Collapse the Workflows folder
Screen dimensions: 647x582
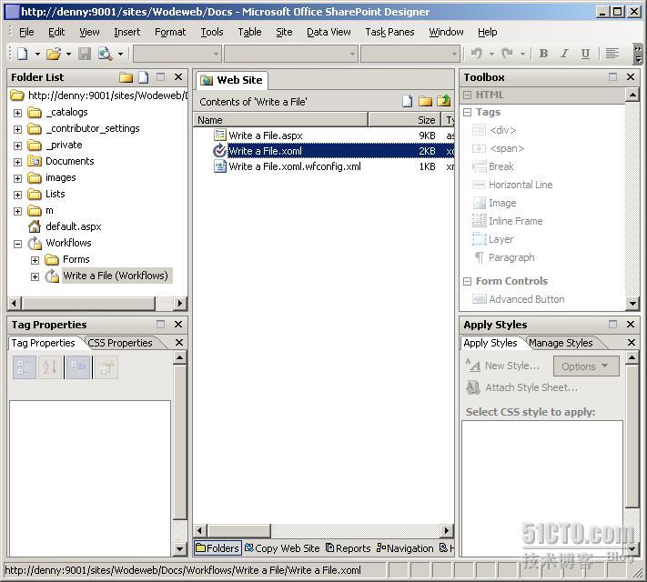(x=17, y=244)
